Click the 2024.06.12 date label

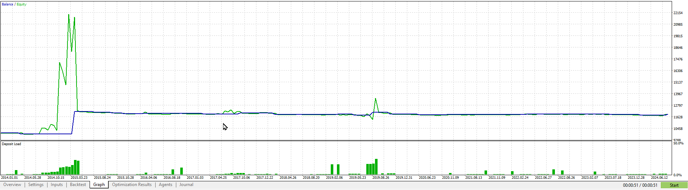pyautogui.click(x=659, y=178)
